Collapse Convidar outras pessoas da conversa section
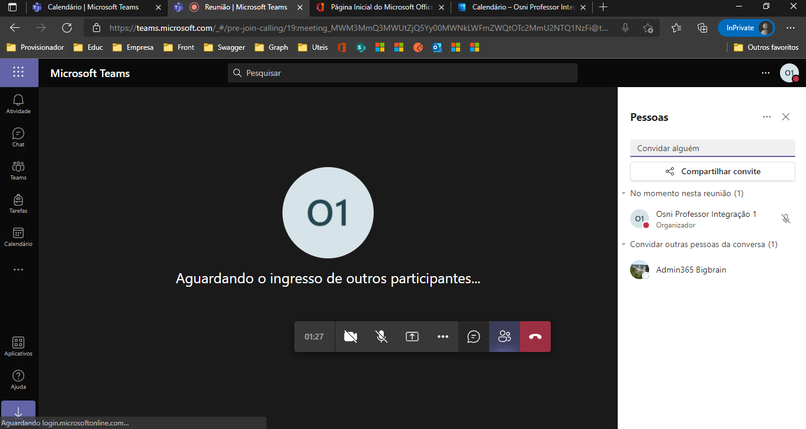Image resolution: width=806 pixels, height=429 pixels. (x=624, y=245)
